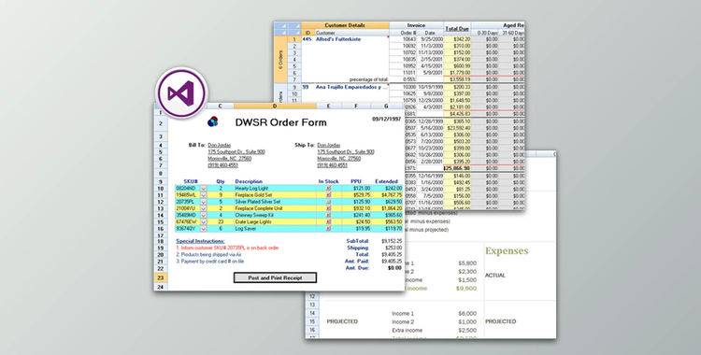
Task: Toggle In Stock checkbox for Fireplace Complete Unit
Action: pos(329,209)
